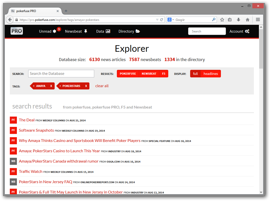
Task: Open the Traffic Watch article
Action: (x=31, y=171)
